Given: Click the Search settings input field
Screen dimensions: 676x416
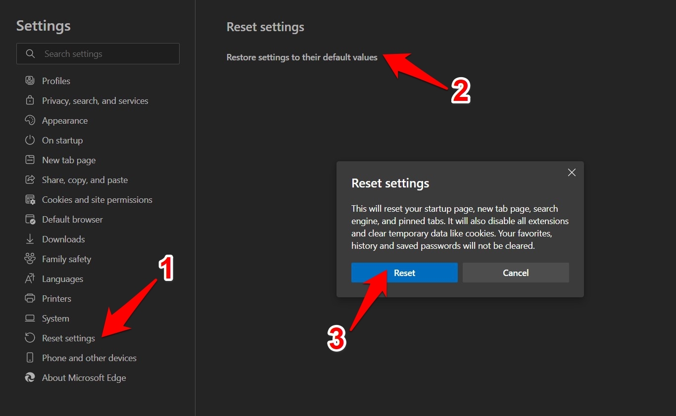Looking at the screenshot, I should point(109,53).
